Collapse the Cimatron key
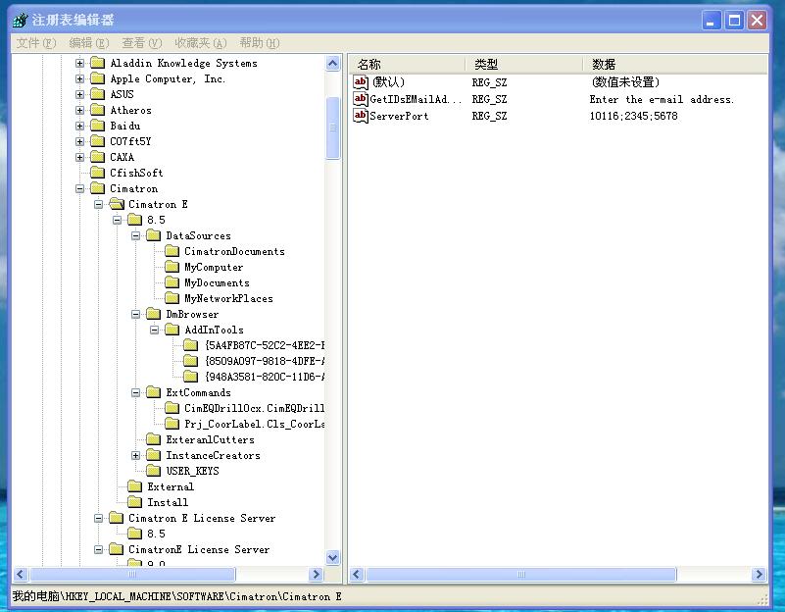The height and width of the screenshot is (612, 785). coord(79,189)
